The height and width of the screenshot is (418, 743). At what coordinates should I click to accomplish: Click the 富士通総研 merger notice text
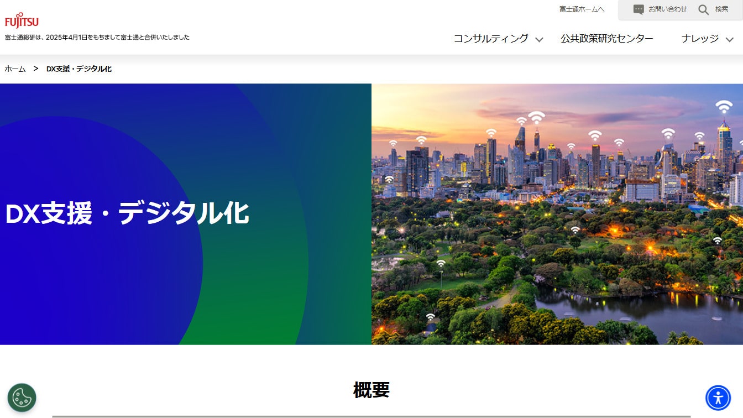point(97,38)
